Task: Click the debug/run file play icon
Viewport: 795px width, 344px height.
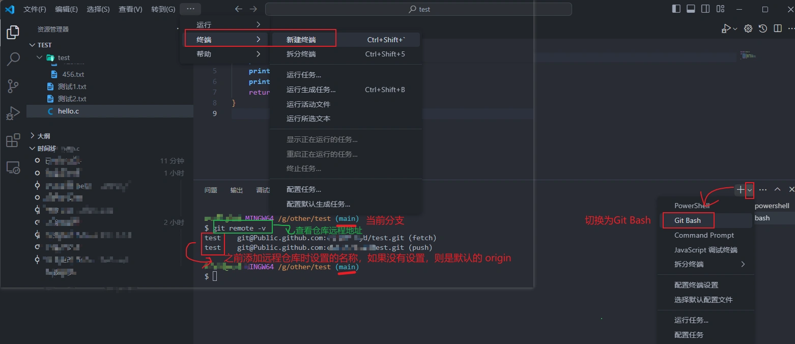Action: [726, 29]
